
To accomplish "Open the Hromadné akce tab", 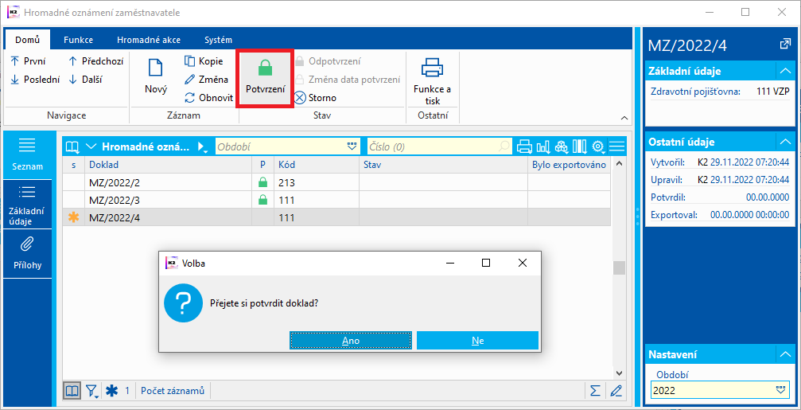I will 149,39.
